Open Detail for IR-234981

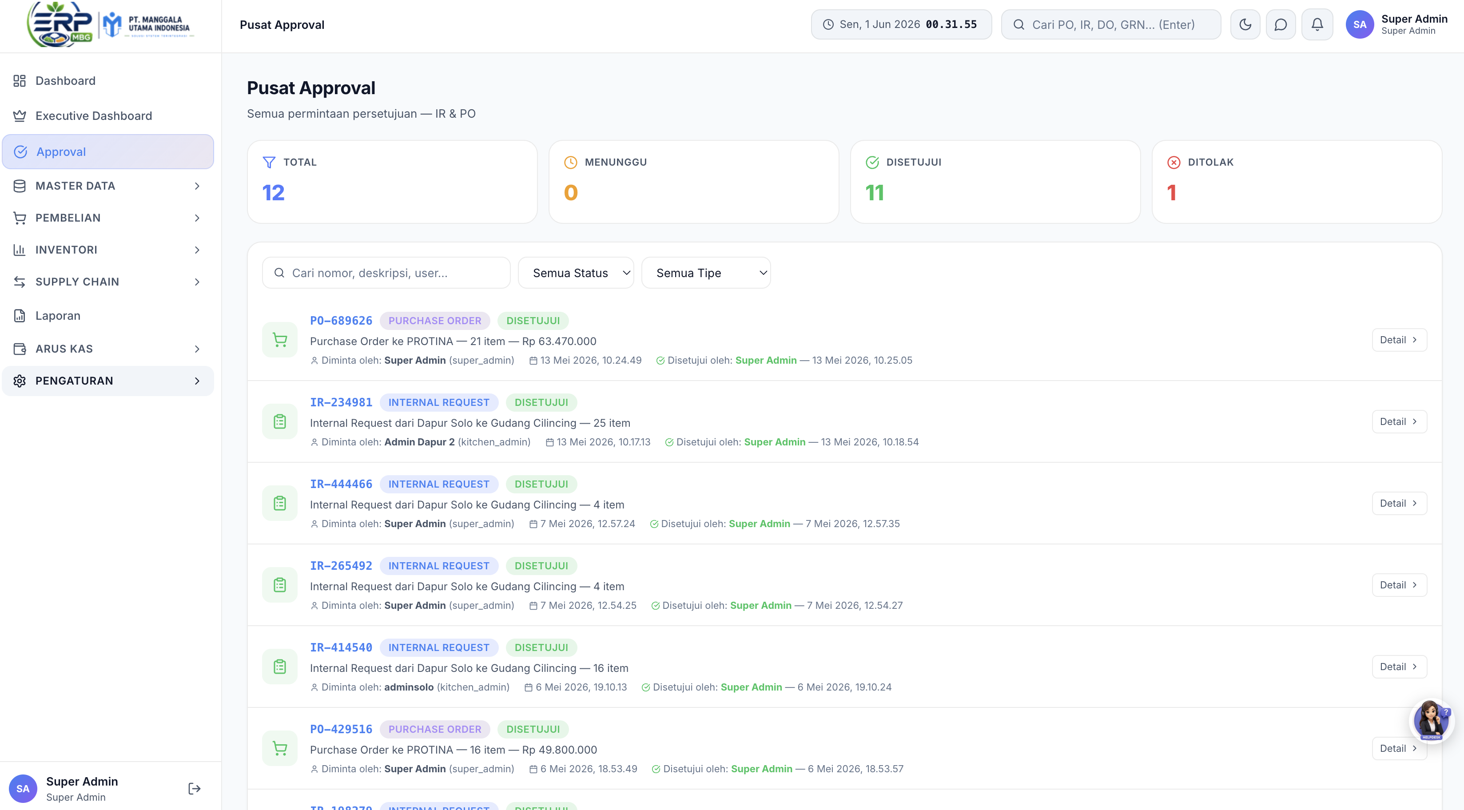pos(1399,421)
